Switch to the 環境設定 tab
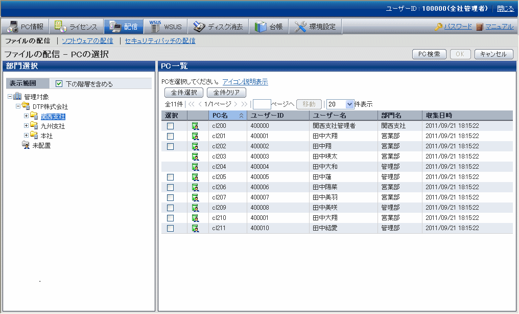The width and height of the screenshot is (519, 314). (x=316, y=27)
